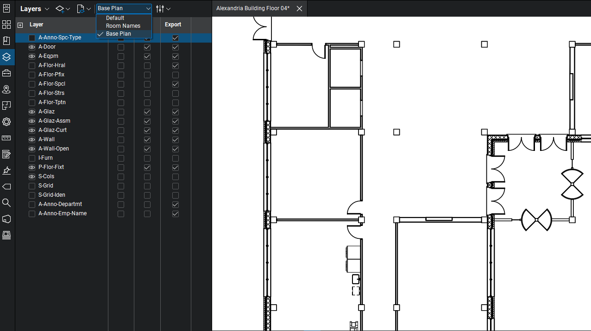
Task: Open the Measurements ruler panel icon
Action: coord(6,138)
